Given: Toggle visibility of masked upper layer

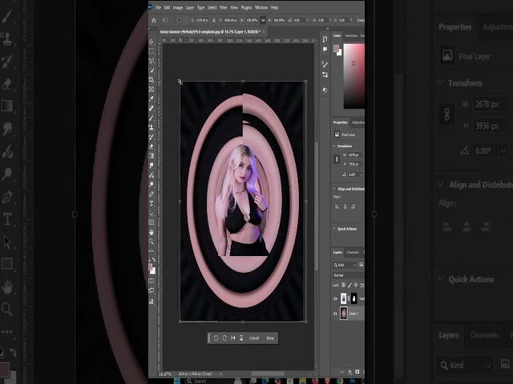Looking at the screenshot, I should pos(335,298).
